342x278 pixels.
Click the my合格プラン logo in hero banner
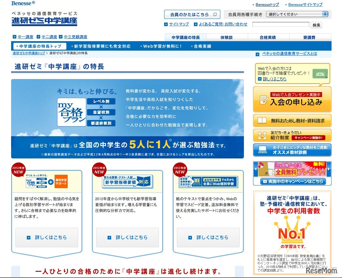72,112
